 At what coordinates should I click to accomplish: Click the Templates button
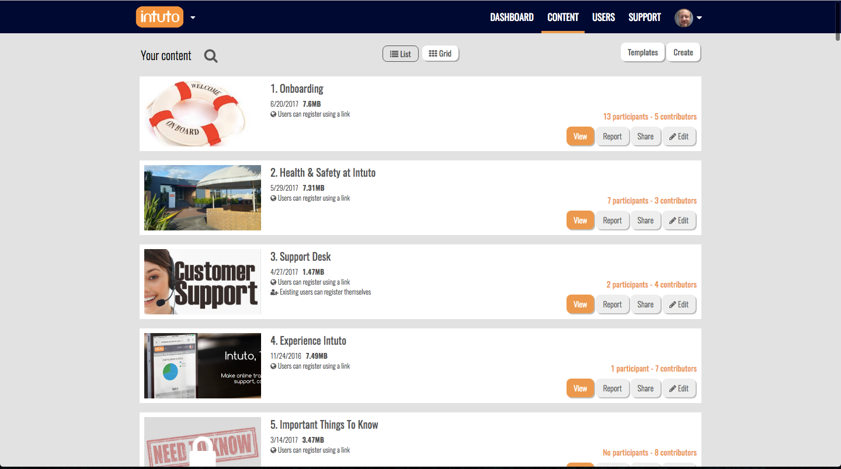[642, 52]
